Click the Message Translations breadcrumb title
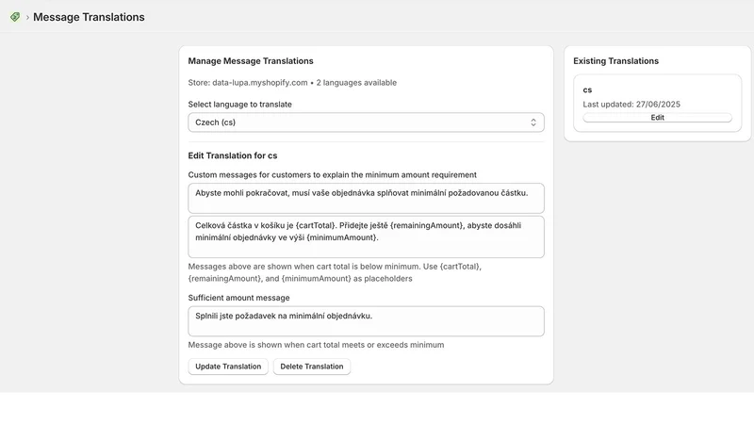754x424 pixels. click(x=89, y=17)
